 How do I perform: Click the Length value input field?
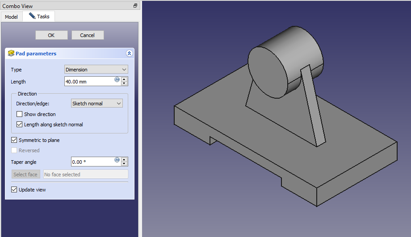88,82
